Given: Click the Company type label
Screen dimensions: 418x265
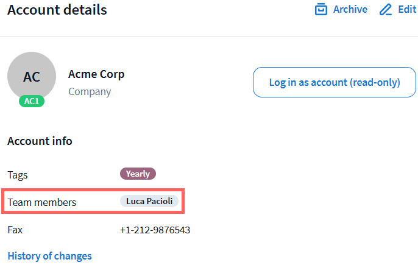Looking at the screenshot, I should 90,92.
